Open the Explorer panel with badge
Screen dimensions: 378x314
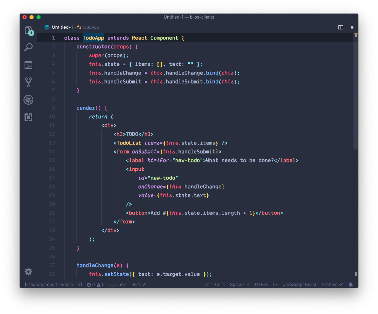(28, 30)
